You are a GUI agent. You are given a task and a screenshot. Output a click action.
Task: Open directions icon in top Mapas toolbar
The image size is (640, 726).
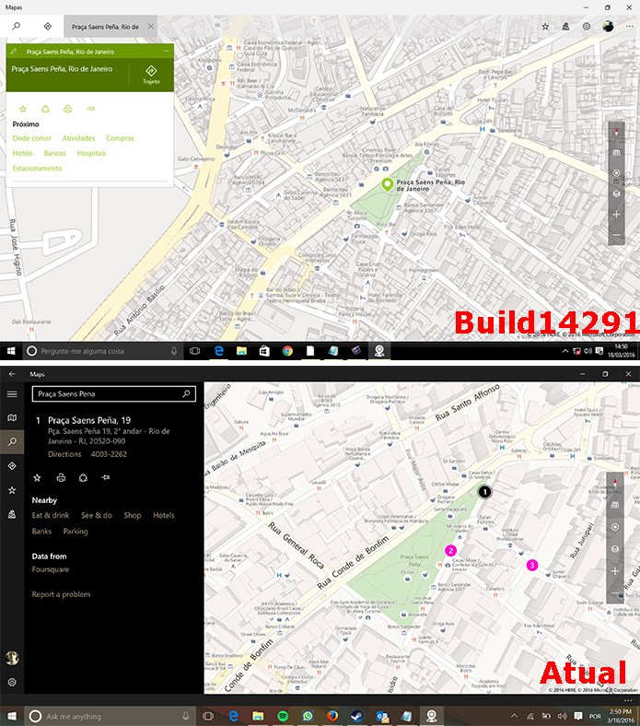click(48, 27)
